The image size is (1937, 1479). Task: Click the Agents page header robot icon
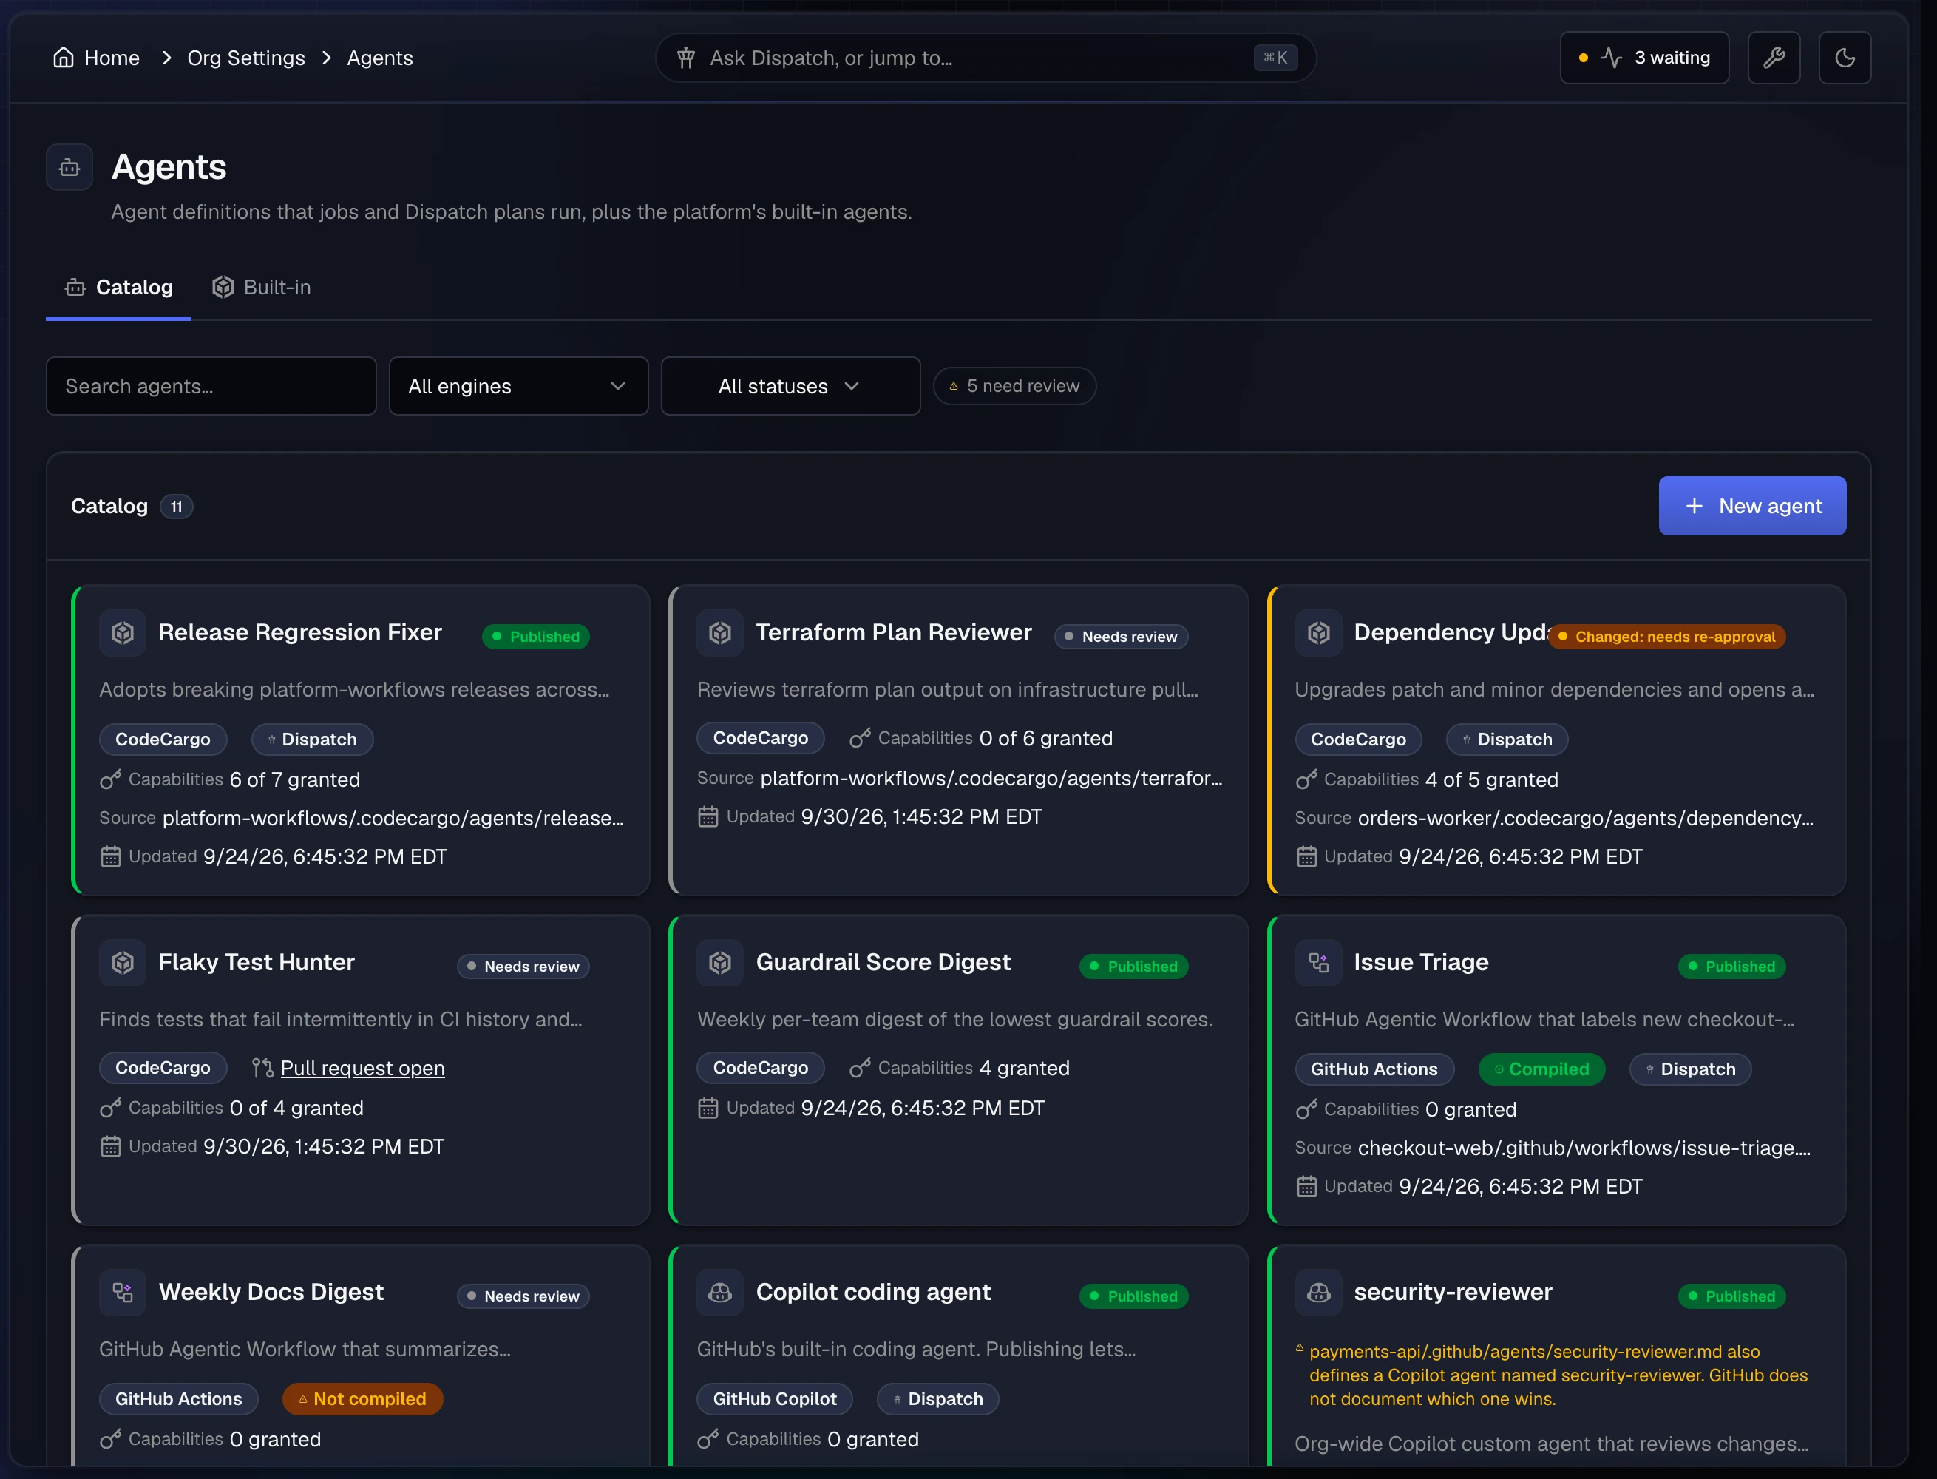click(69, 167)
